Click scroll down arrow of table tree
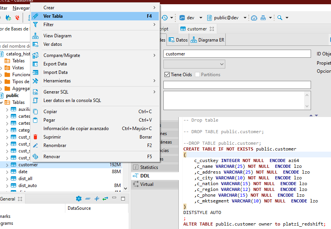This screenshot has width=331, height=229. (126, 189)
